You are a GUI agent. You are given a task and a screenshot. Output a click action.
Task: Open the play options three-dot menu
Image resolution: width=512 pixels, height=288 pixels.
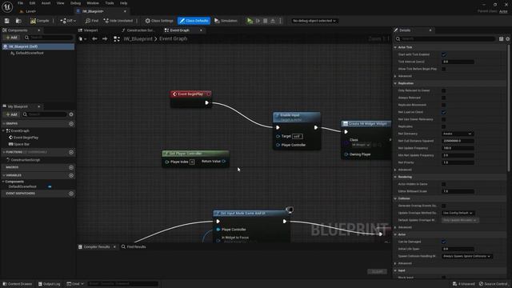pyautogui.click(x=280, y=21)
